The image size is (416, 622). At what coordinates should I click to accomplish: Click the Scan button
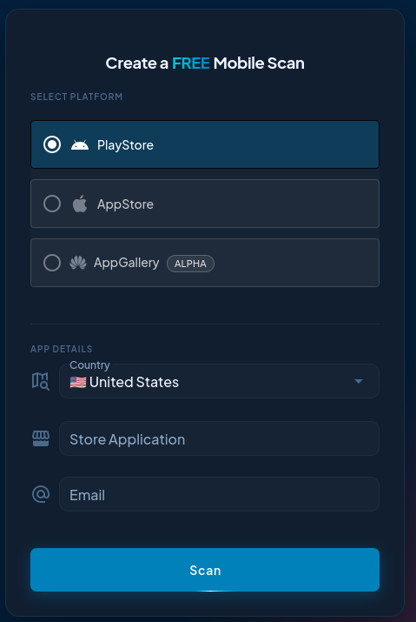pos(205,570)
